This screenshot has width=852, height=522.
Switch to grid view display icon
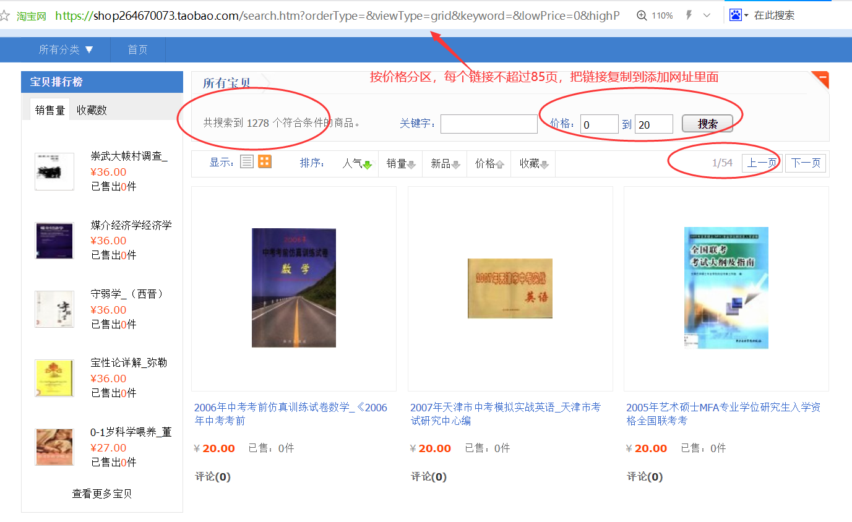click(265, 162)
